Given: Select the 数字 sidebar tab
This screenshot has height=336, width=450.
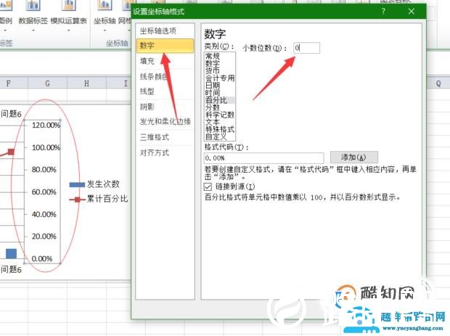Looking at the screenshot, I should 165,46.
